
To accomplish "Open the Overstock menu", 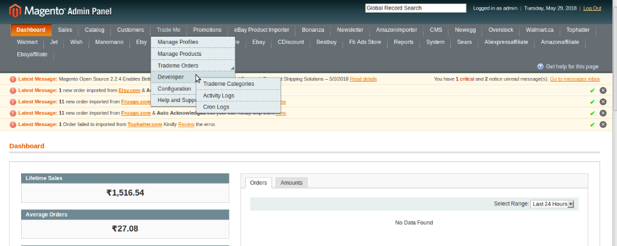I will (501, 30).
